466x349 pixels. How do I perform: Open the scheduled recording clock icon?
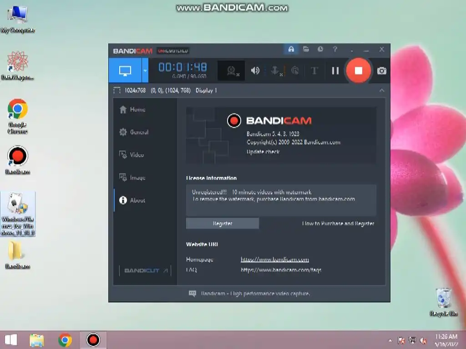pos(320,49)
